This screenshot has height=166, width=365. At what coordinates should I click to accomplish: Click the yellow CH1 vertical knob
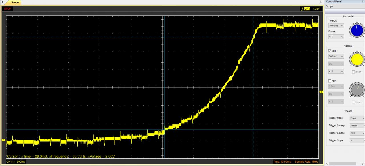pyautogui.click(x=357, y=59)
